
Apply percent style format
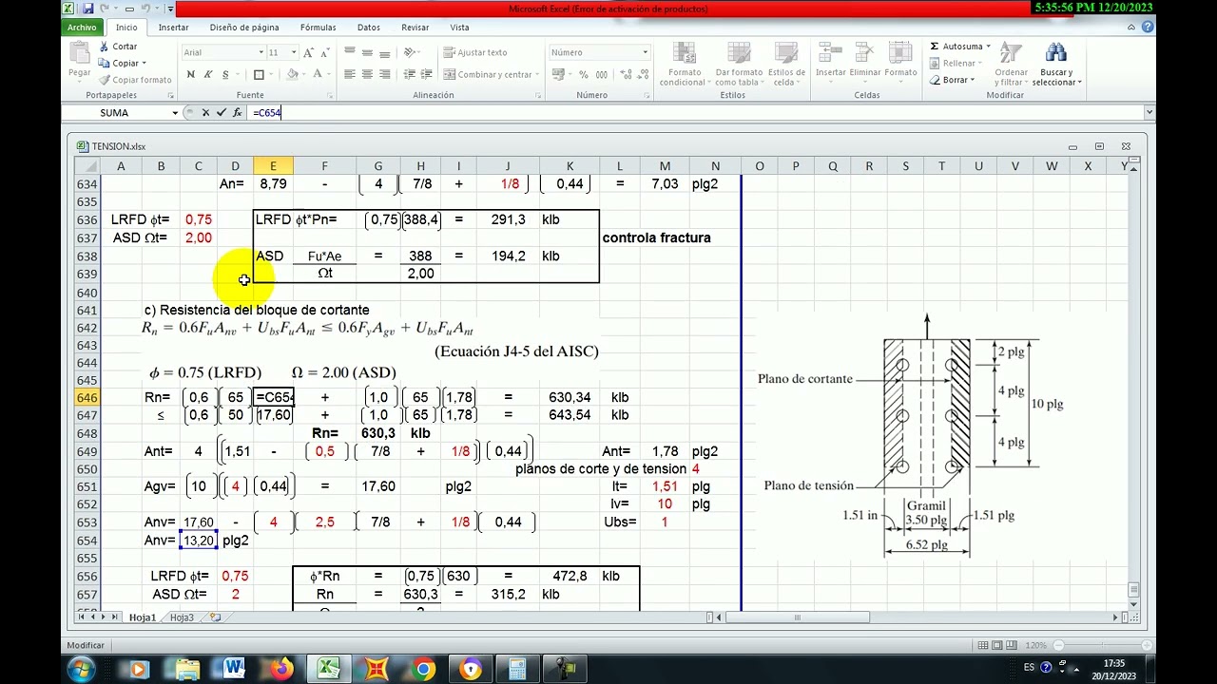583,74
